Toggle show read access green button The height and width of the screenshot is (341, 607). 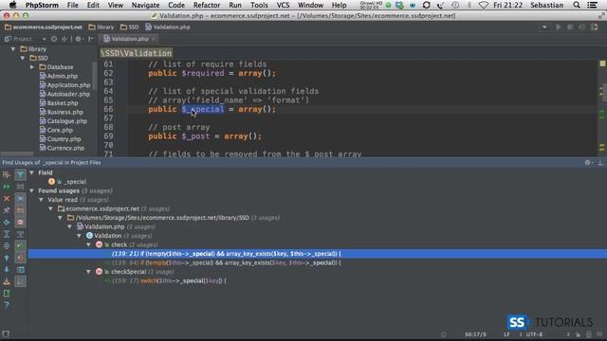[x=20, y=246]
